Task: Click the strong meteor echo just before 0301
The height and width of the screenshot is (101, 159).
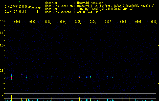Action: [x=11, y=77]
